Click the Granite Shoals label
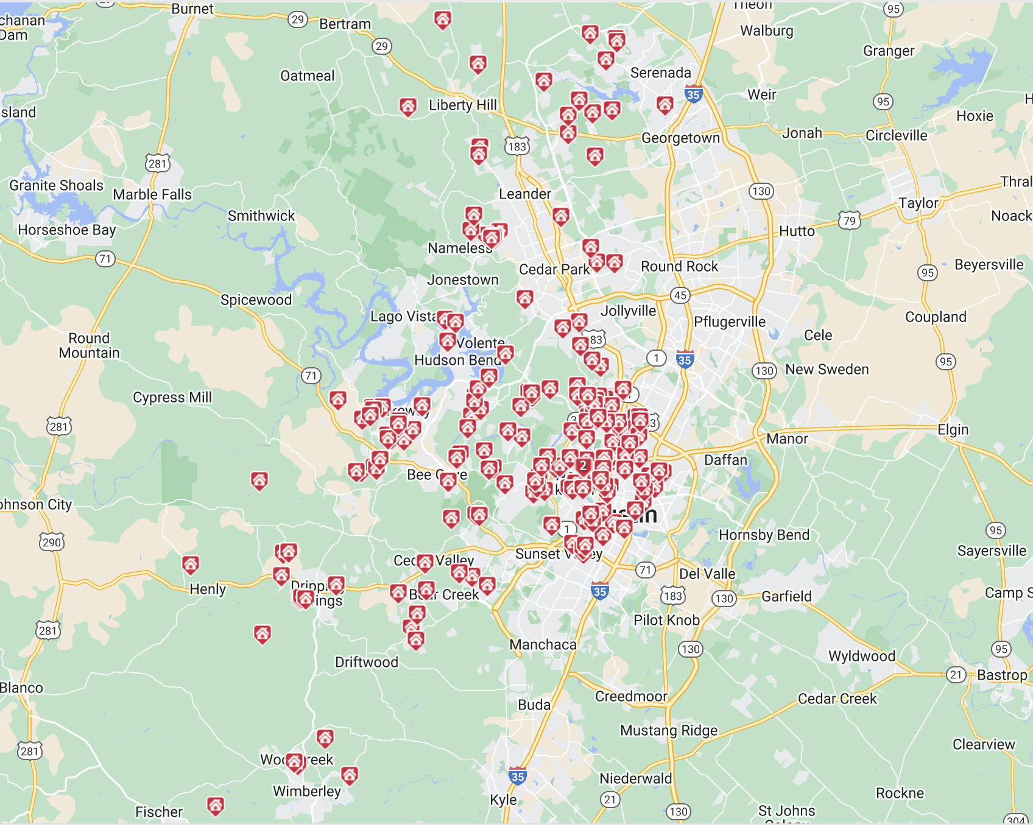Image resolution: width=1033 pixels, height=827 pixels. click(x=56, y=186)
